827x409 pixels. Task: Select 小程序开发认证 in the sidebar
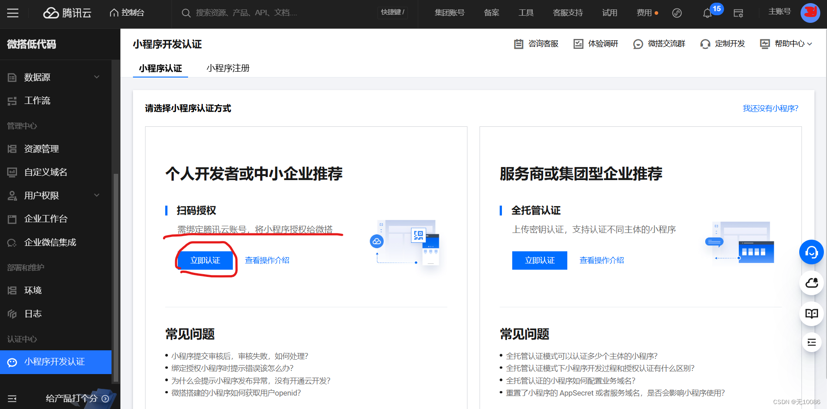pos(56,362)
